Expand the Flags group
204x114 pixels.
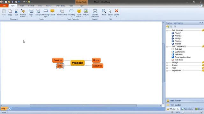coord(167,68)
